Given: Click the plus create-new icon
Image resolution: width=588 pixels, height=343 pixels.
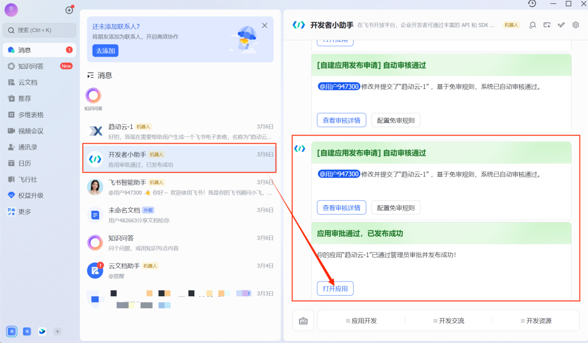Looking at the screenshot, I should 69,10.
